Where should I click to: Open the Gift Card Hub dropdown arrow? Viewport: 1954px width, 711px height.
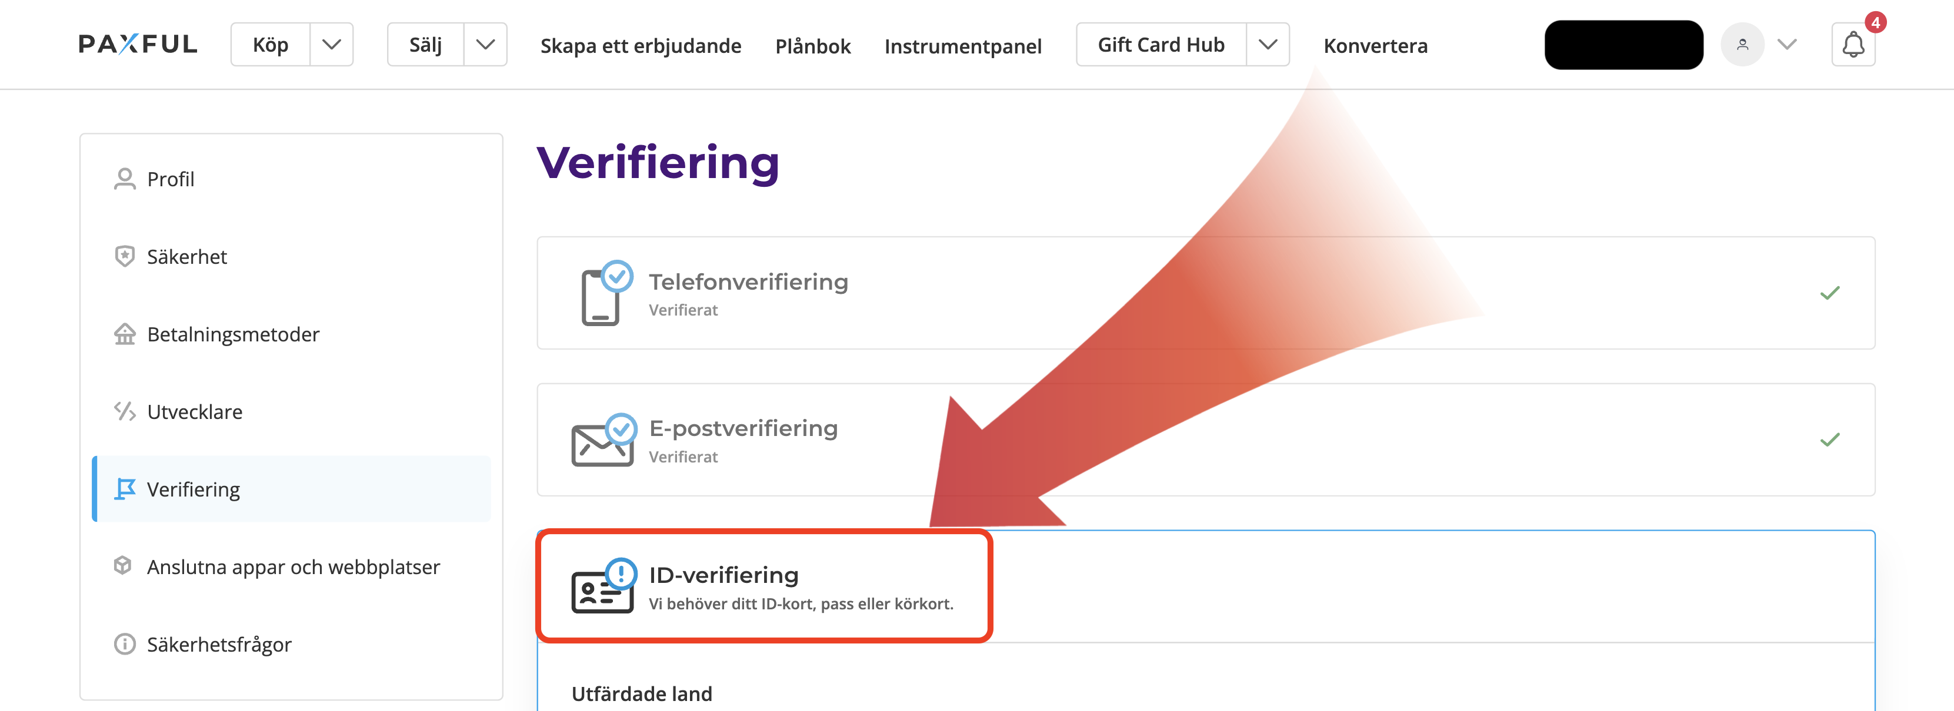point(1268,45)
